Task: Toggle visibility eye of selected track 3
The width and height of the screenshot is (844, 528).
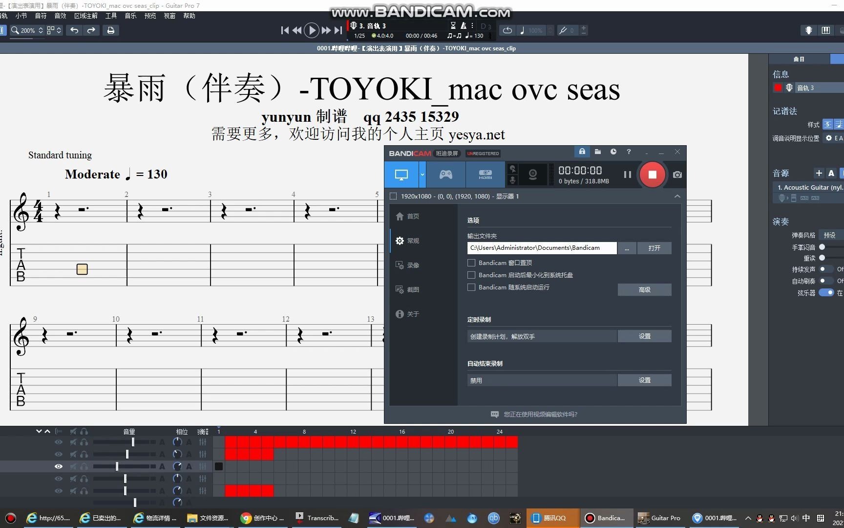Action: (59, 466)
